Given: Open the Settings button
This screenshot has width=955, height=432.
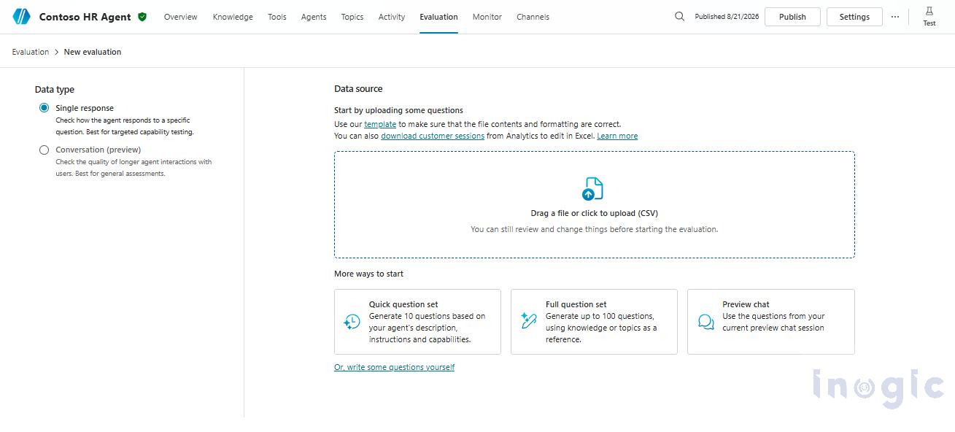Looking at the screenshot, I should pyautogui.click(x=854, y=17).
